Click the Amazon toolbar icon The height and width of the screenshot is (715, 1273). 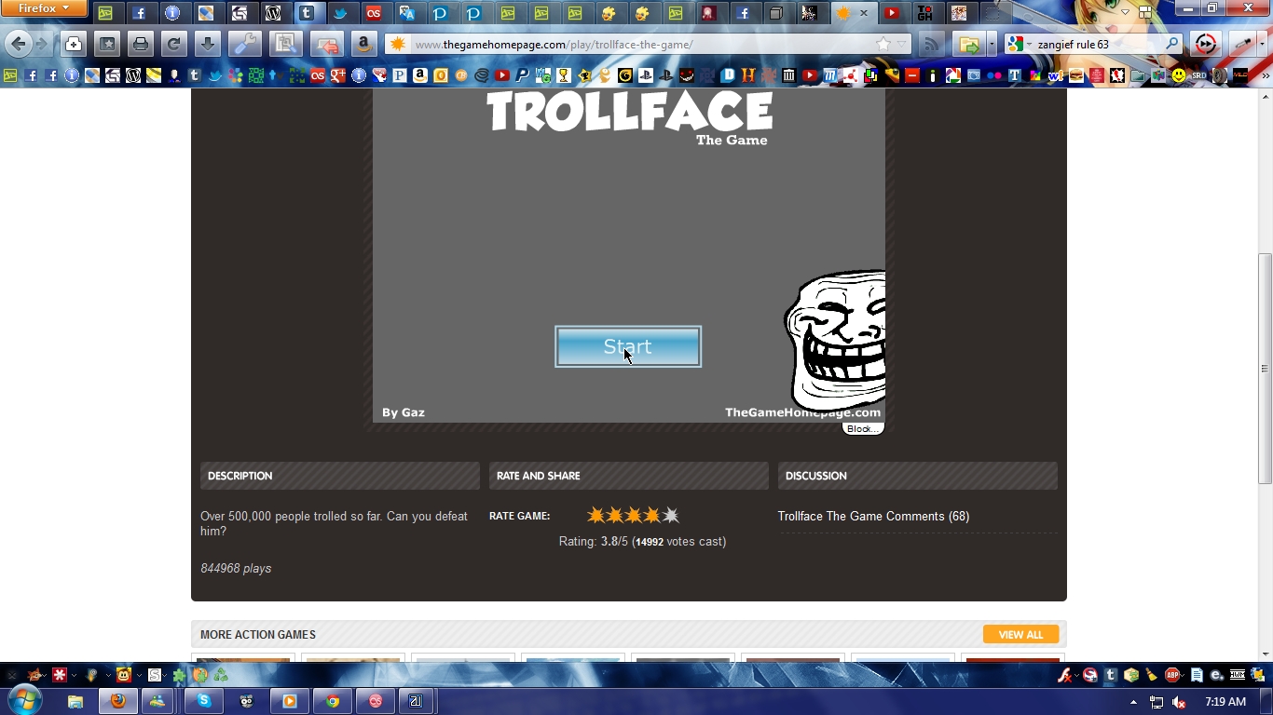[364, 44]
